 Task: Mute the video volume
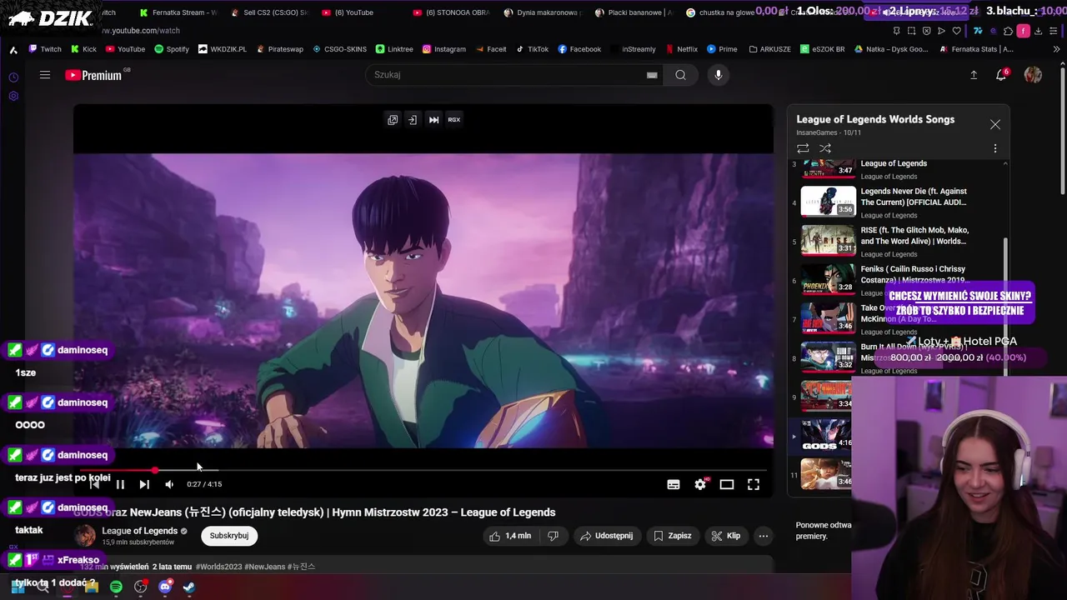(x=169, y=484)
